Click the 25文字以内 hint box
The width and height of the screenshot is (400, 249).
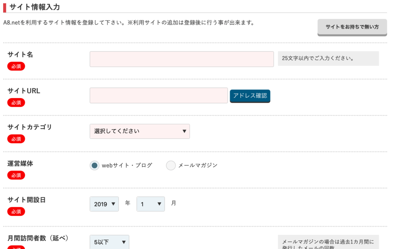tap(328, 59)
